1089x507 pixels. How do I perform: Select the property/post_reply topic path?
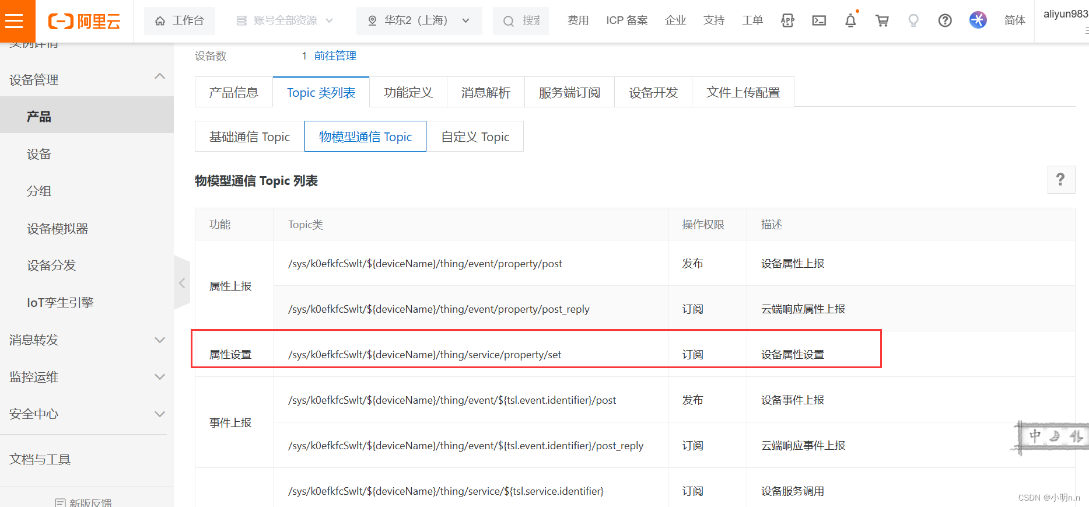[x=439, y=309]
